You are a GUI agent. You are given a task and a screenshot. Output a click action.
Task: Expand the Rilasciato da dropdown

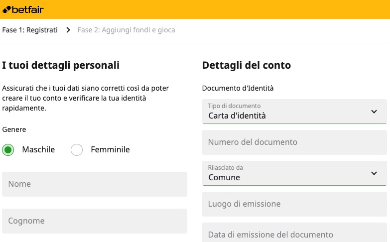point(294,173)
